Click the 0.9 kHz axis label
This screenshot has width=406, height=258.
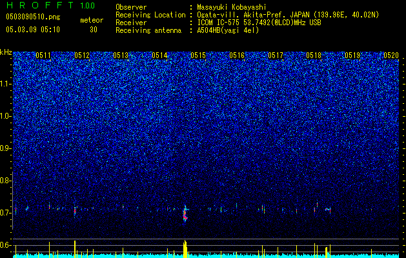[x=5, y=148]
